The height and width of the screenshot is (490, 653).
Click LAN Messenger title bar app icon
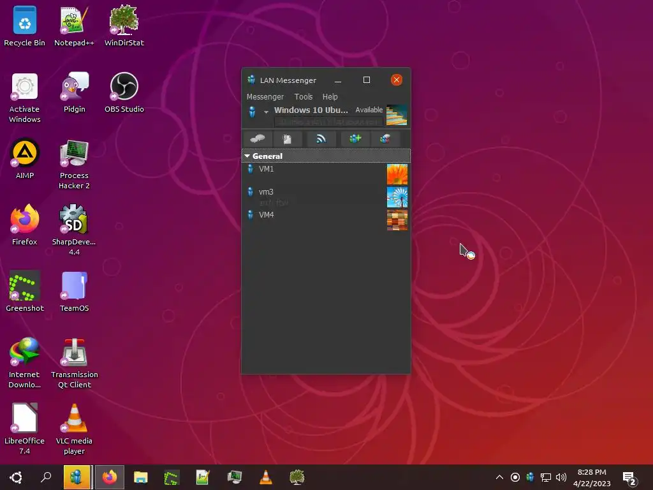tap(251, 80)
